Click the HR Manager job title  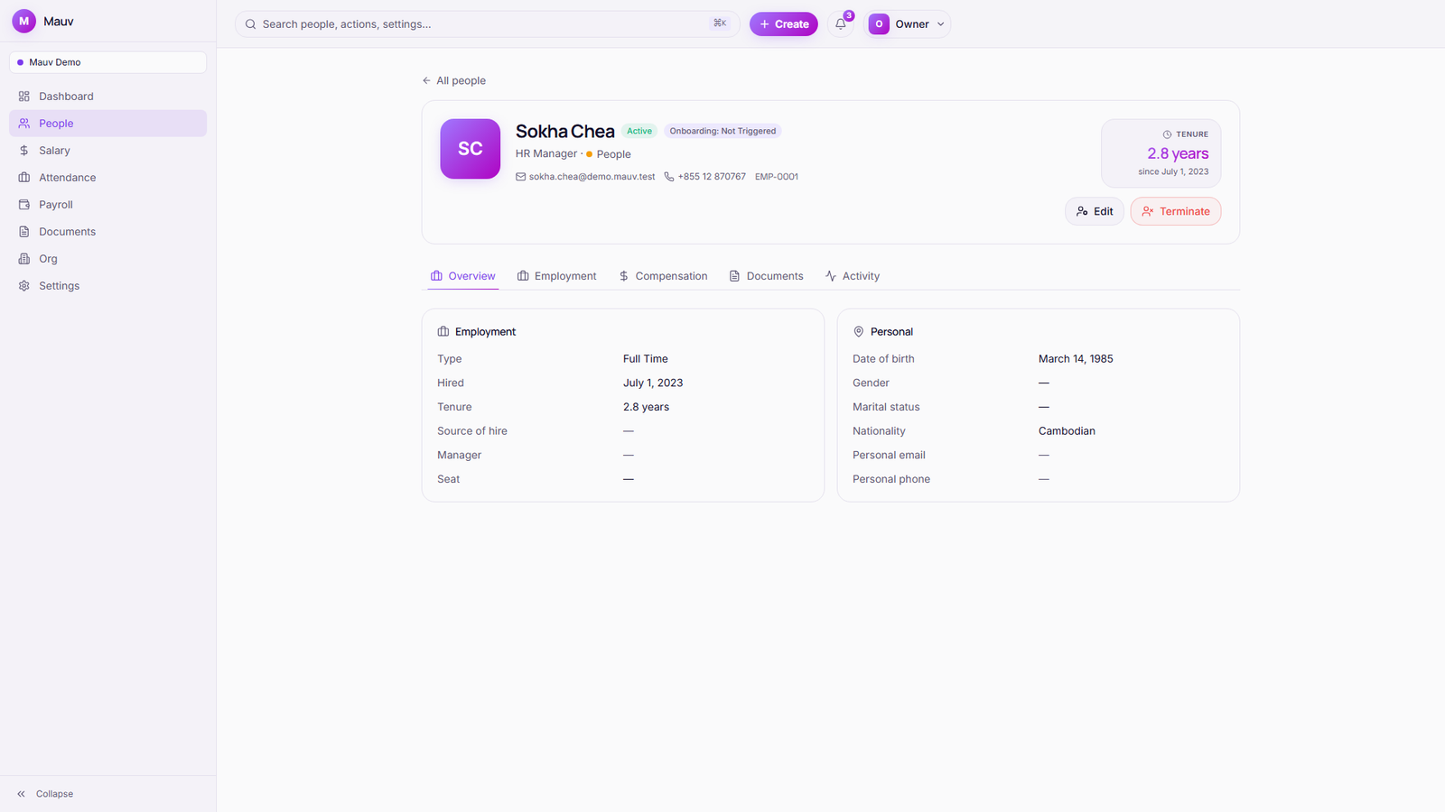(x=546, y=154)
